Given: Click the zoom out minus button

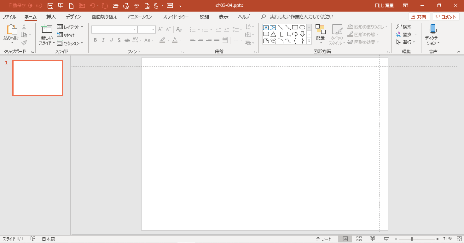Looking at the screenshot, I should coord(396,239).
